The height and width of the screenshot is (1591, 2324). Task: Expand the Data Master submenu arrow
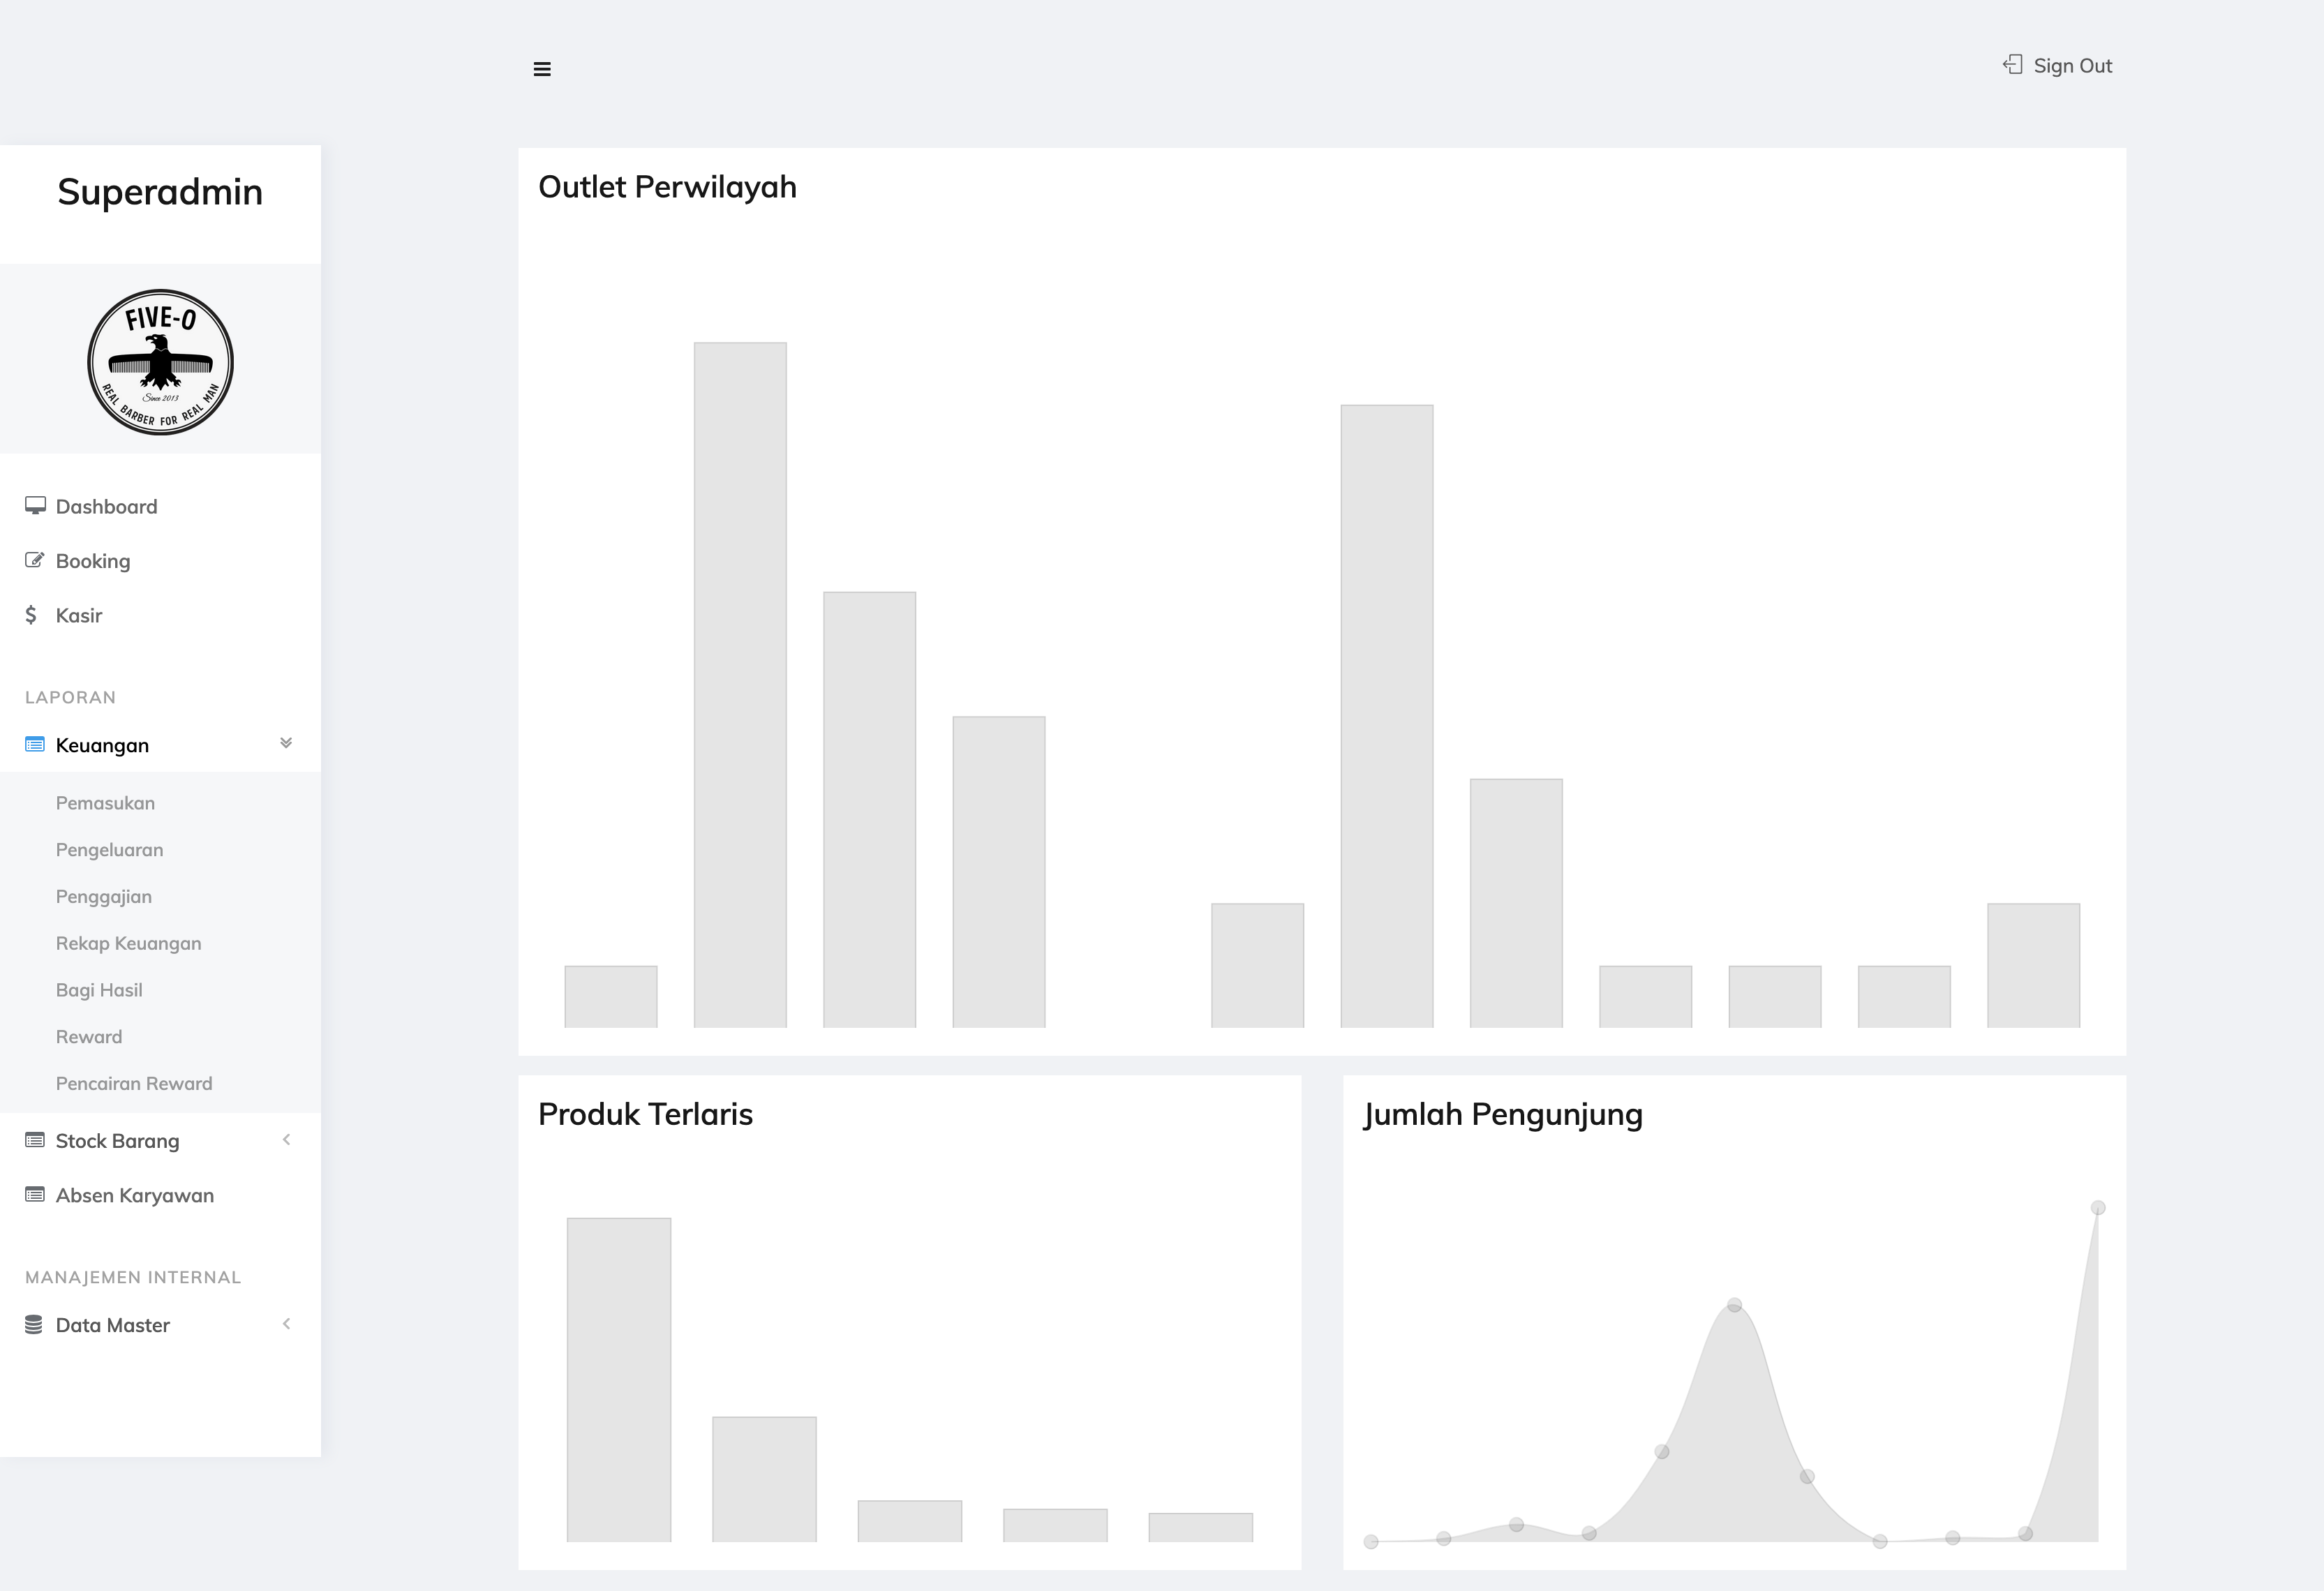pyautogui.click(x=286, y=1323)
